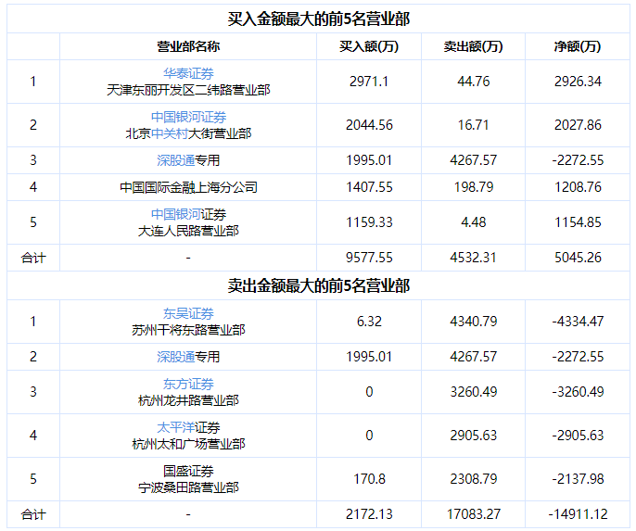636x531 pixels.
Task: Select the 宁波桑田路营业部 text
Action: tap(188, 487)
